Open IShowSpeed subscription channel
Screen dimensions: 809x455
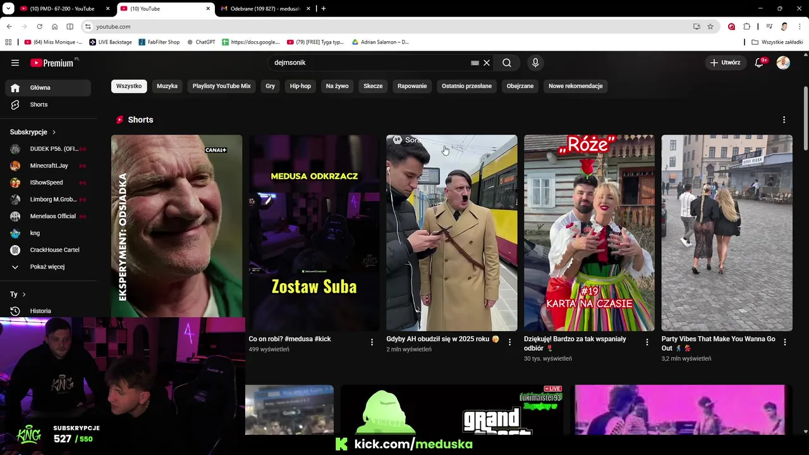tap(48, 183)
